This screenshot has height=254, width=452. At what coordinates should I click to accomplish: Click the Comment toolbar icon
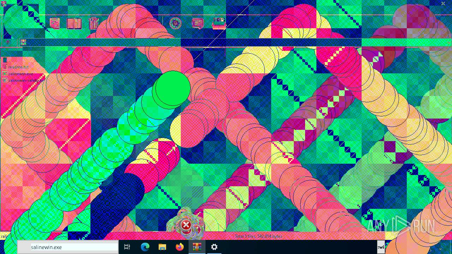pos(198,23)
